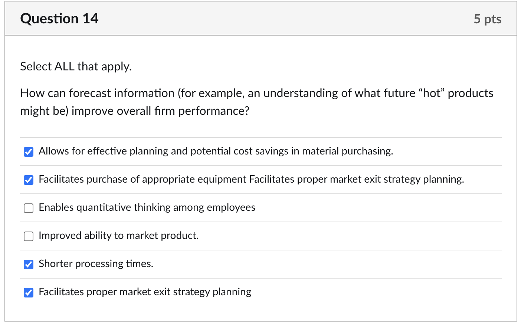Image resolution: width=521 pixels, height=326 pixels.
Task: Click the '5 pts' points indicator
Action: click(487, 19)
